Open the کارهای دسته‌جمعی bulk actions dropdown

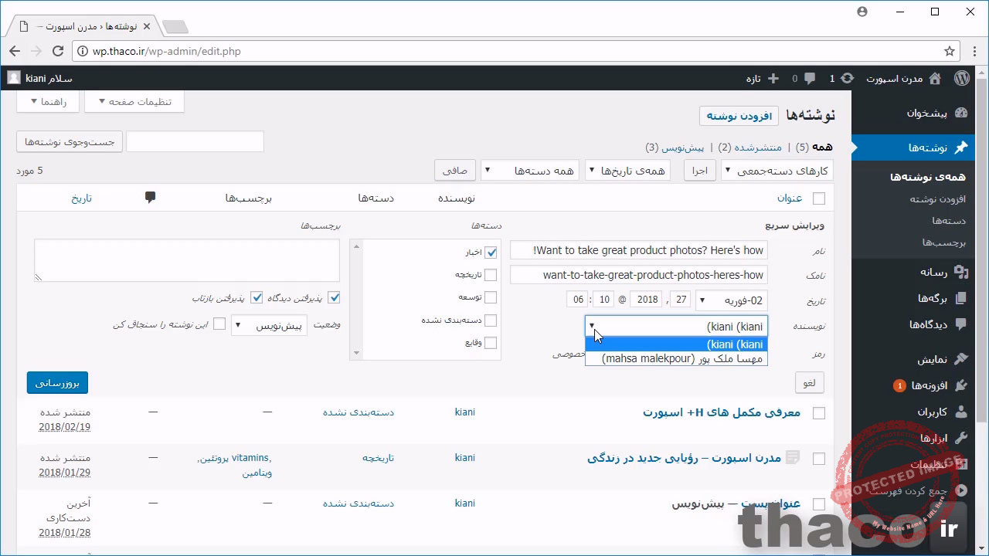click(x=777, y=171)
